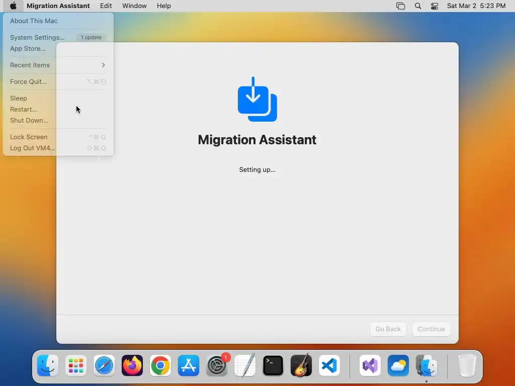Launch GarageBand from the dock
Viewport: 515px width, 386px height.
click(301, 365)
